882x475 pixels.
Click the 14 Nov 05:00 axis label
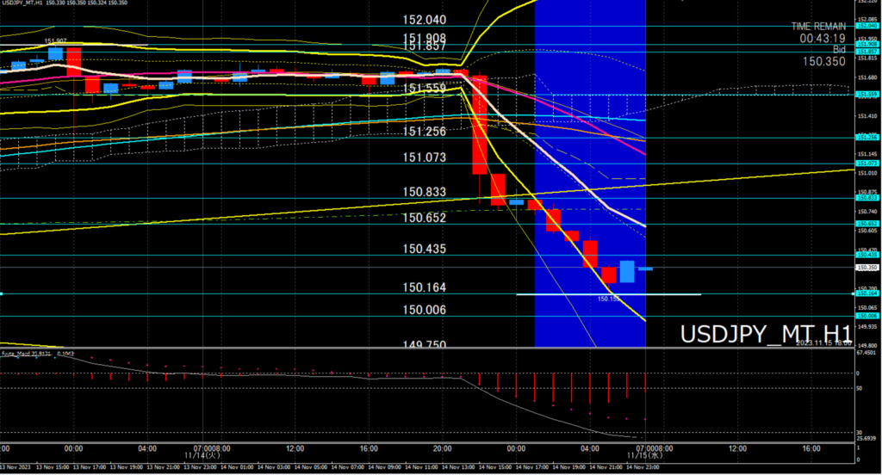pos(310,467)
